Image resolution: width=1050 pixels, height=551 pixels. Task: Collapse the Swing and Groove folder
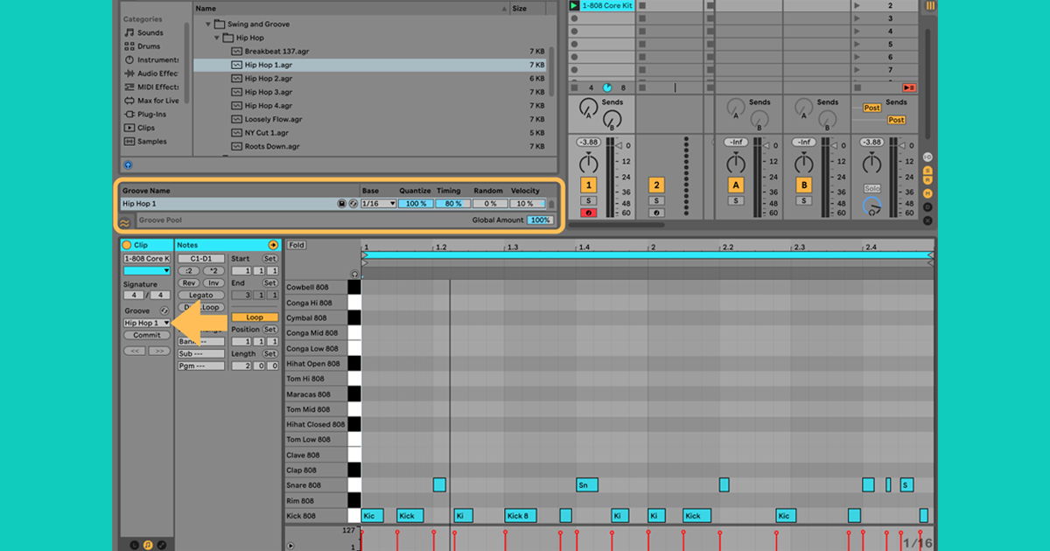coord(208,24)
